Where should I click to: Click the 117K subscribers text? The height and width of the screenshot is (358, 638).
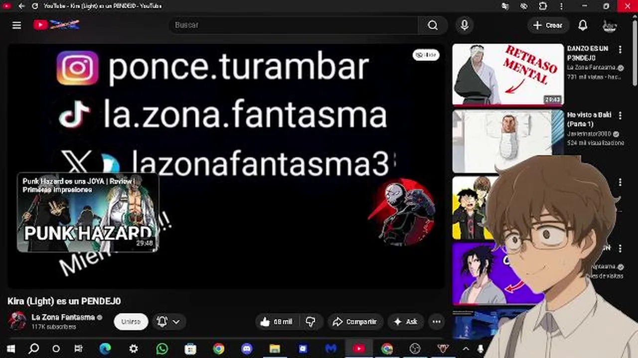[54, 327]
